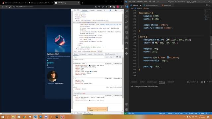Collapse the container div in DOM tree

coord(77,20)
